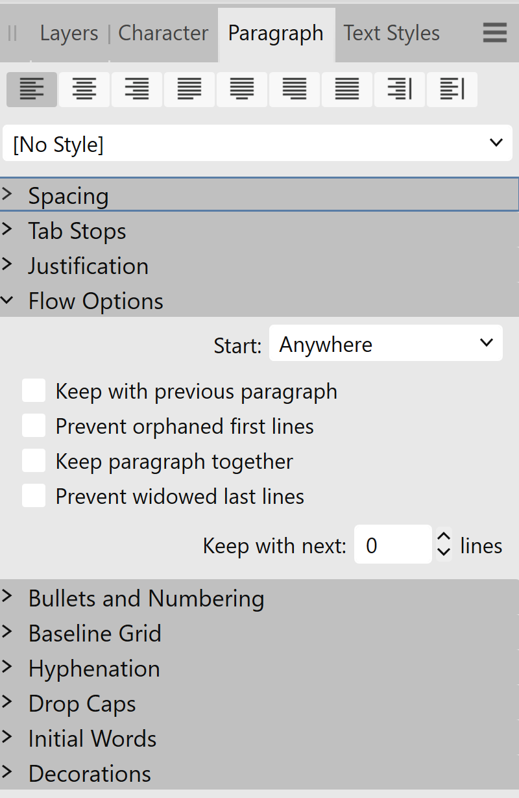Enable Prevent widowed last lines
519x798 pixels.
(34, 495)
